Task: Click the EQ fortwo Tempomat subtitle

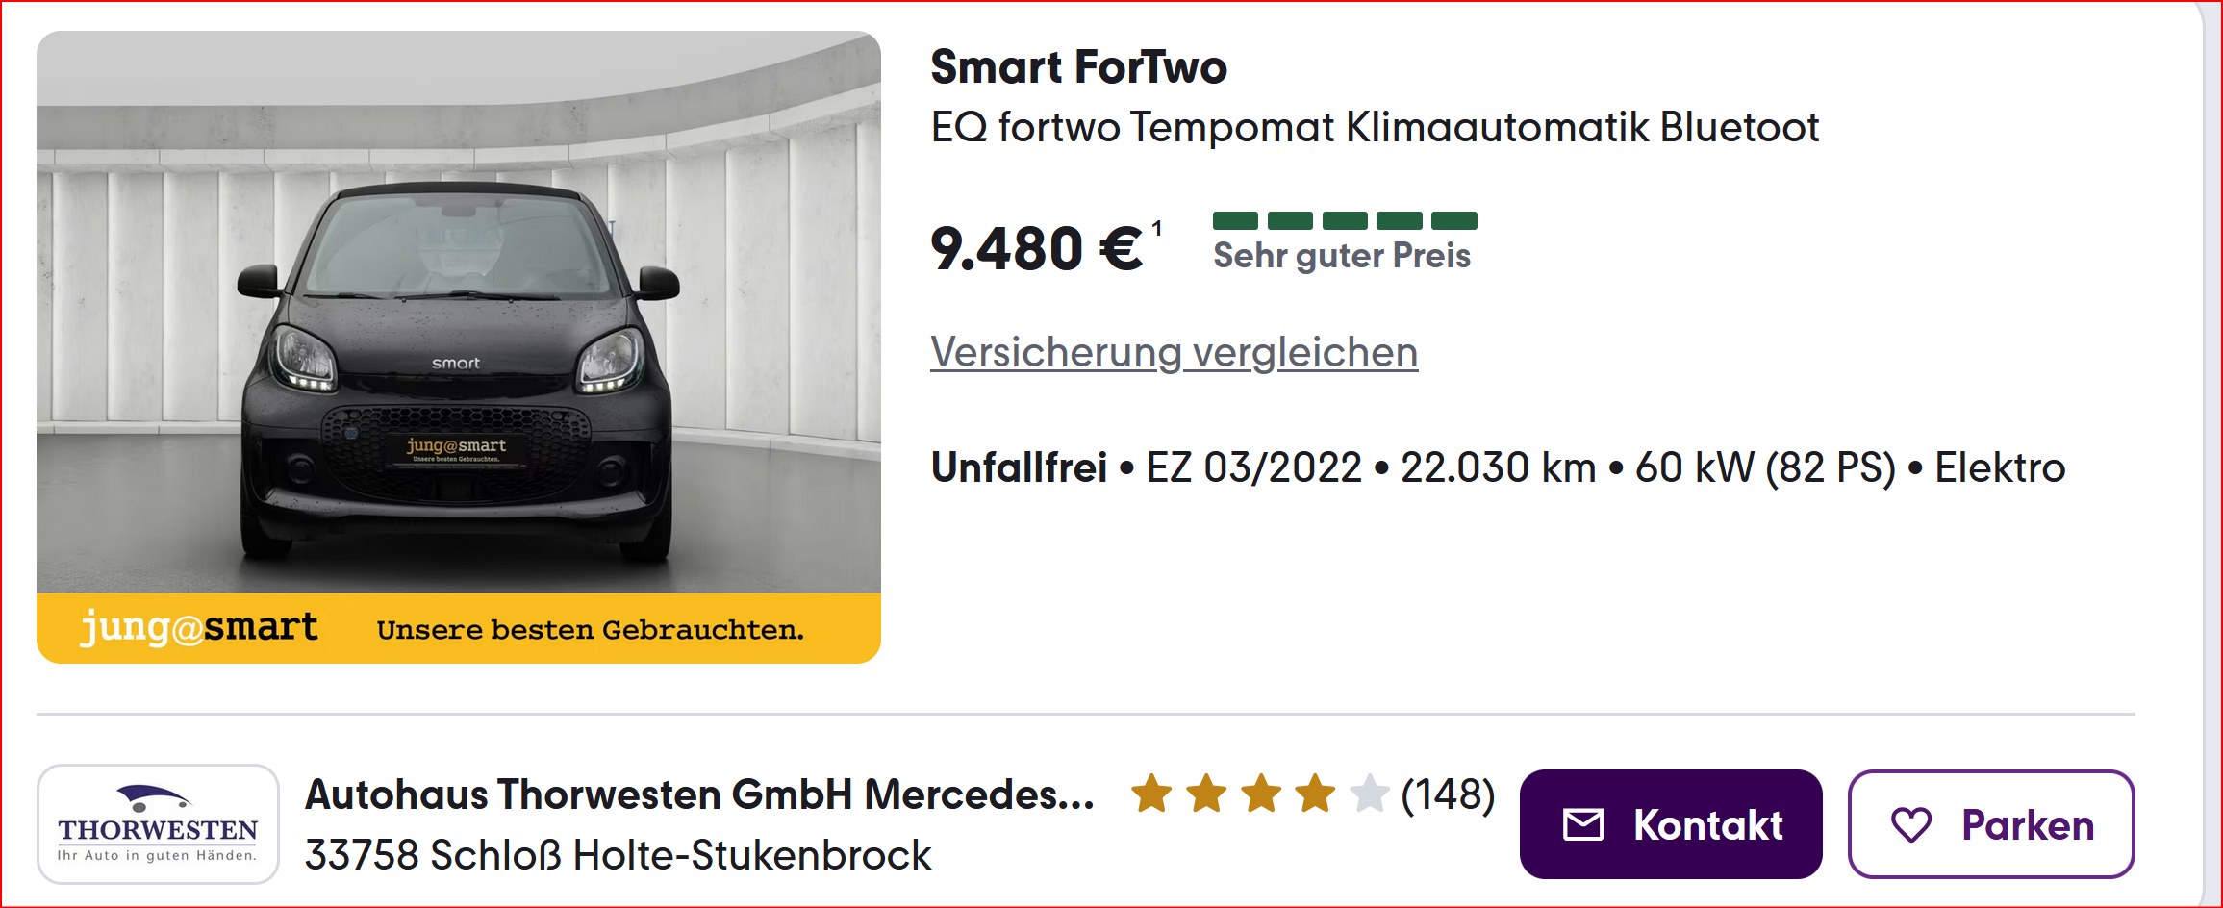Action: coord(1374,128)
